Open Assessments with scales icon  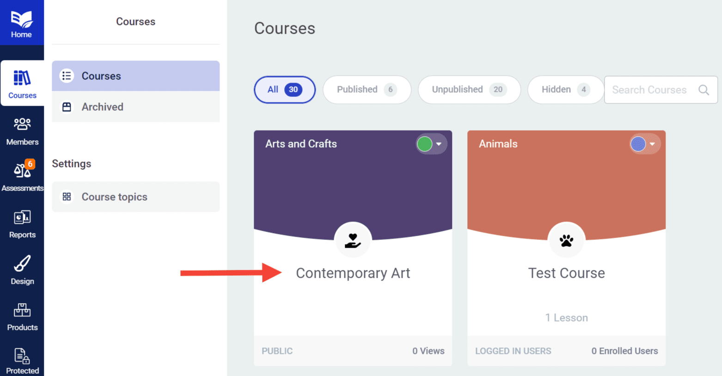coord(22,170)
